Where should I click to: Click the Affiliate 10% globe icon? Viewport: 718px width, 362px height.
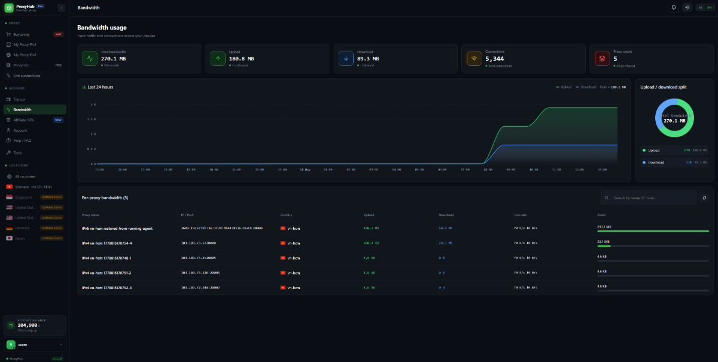coord(8,120)
